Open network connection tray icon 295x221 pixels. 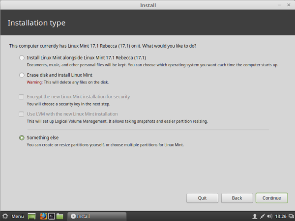262,216
